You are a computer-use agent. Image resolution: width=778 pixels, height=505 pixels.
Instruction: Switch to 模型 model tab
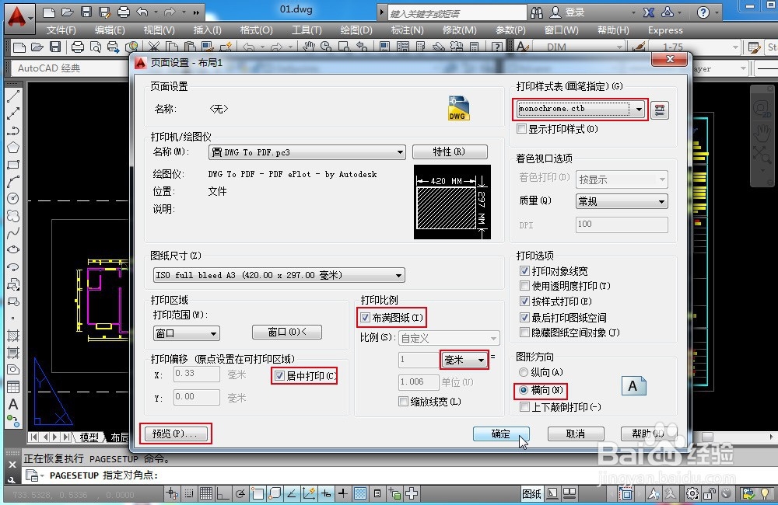[x=89, y=437]
